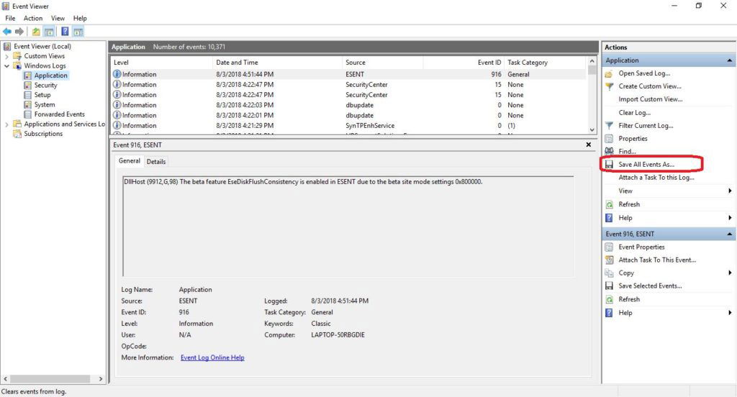Select the dbupdate event at 4:22:03 PM

(349, 105)
